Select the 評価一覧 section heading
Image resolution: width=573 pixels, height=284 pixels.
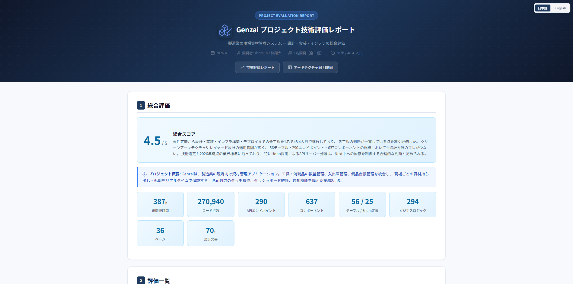pyautogui.click(x=158, y=281)
